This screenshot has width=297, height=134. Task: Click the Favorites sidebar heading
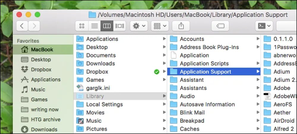[28, 41]
